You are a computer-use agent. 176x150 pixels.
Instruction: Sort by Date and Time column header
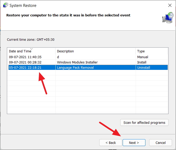31,51
